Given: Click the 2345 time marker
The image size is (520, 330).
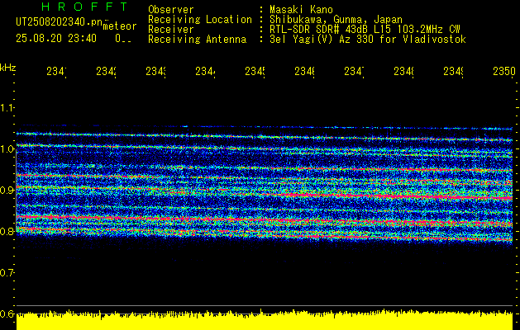Looking at the screenshot, I should click(255, 72).
